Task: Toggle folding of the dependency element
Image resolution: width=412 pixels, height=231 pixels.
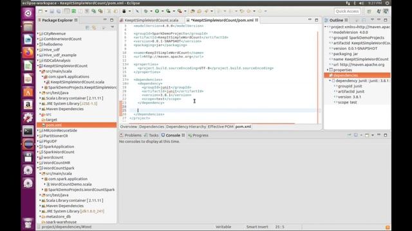Action: (x=127, y=83)
